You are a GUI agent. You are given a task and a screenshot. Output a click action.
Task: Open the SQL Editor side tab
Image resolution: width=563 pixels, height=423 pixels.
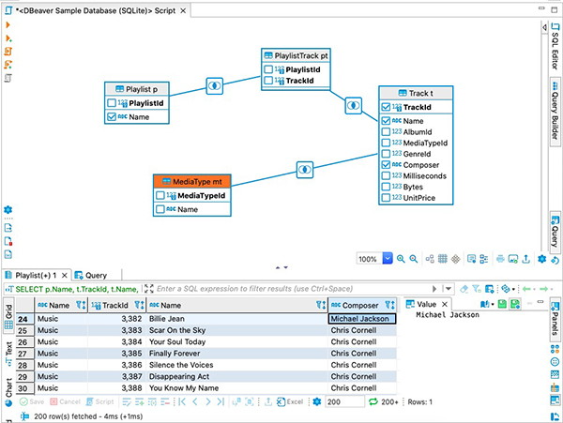coord(555,46)
